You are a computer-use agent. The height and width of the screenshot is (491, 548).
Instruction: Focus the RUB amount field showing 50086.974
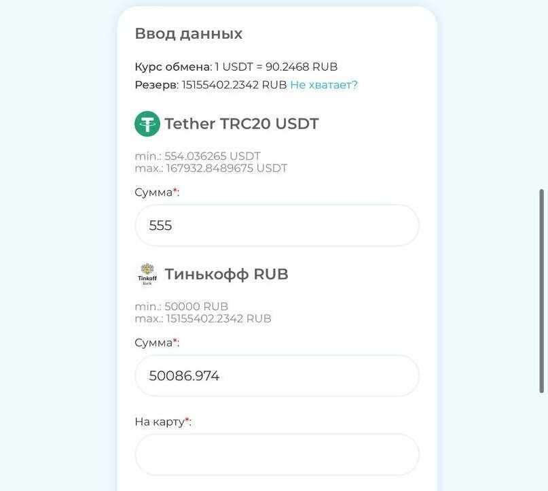point(277,376)
